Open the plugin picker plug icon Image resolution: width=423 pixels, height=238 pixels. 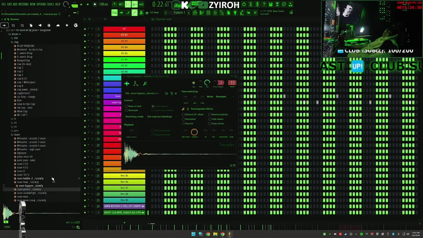point(235,13)
